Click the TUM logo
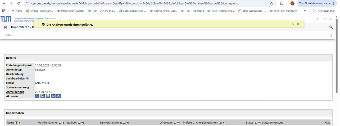 [x=6, y=19]
